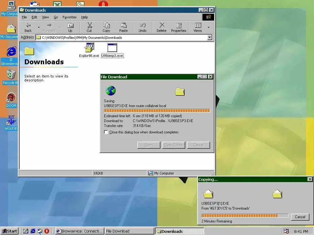
Task: Click the WOLF3D desktop shortcut
Action: pos(11,122)
